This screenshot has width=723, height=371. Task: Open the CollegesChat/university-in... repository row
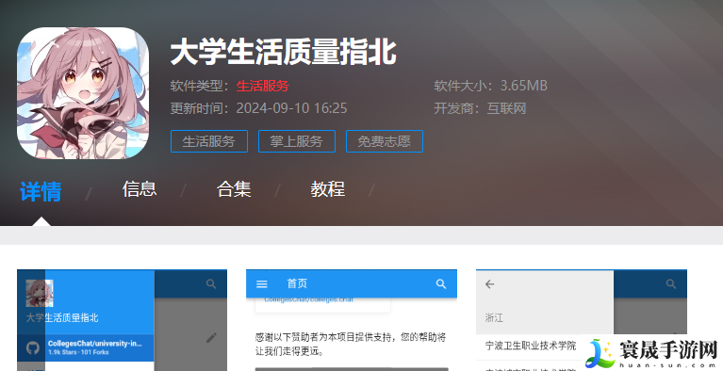pyautogui.click(x=85, y=347)
